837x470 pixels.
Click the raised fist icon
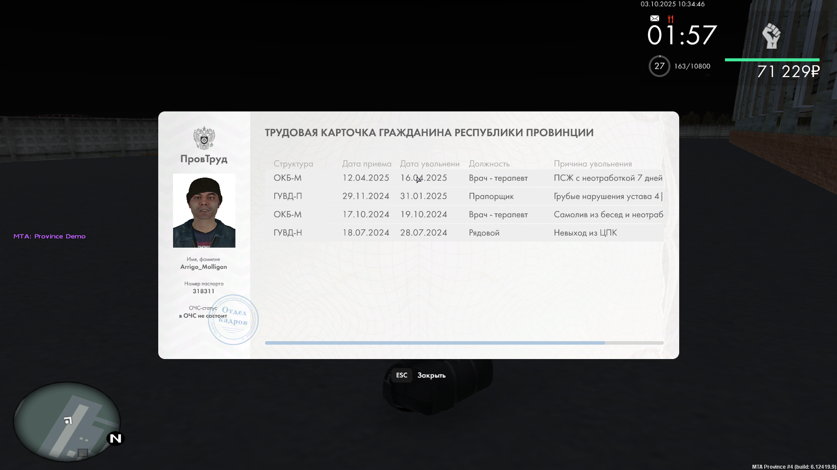point(771,36)
